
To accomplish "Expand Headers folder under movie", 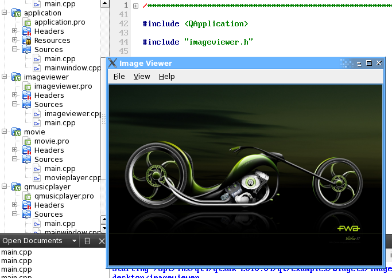I will click(14, 149).
